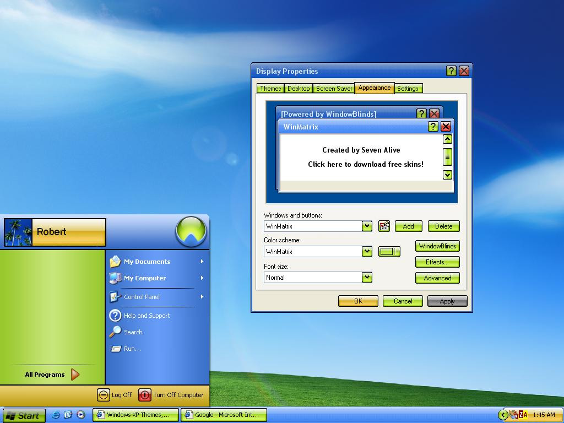The width and height of the screenshot is (564, 423).
Task: Expand My Computer submenu arrow
Action: [202, 278]
